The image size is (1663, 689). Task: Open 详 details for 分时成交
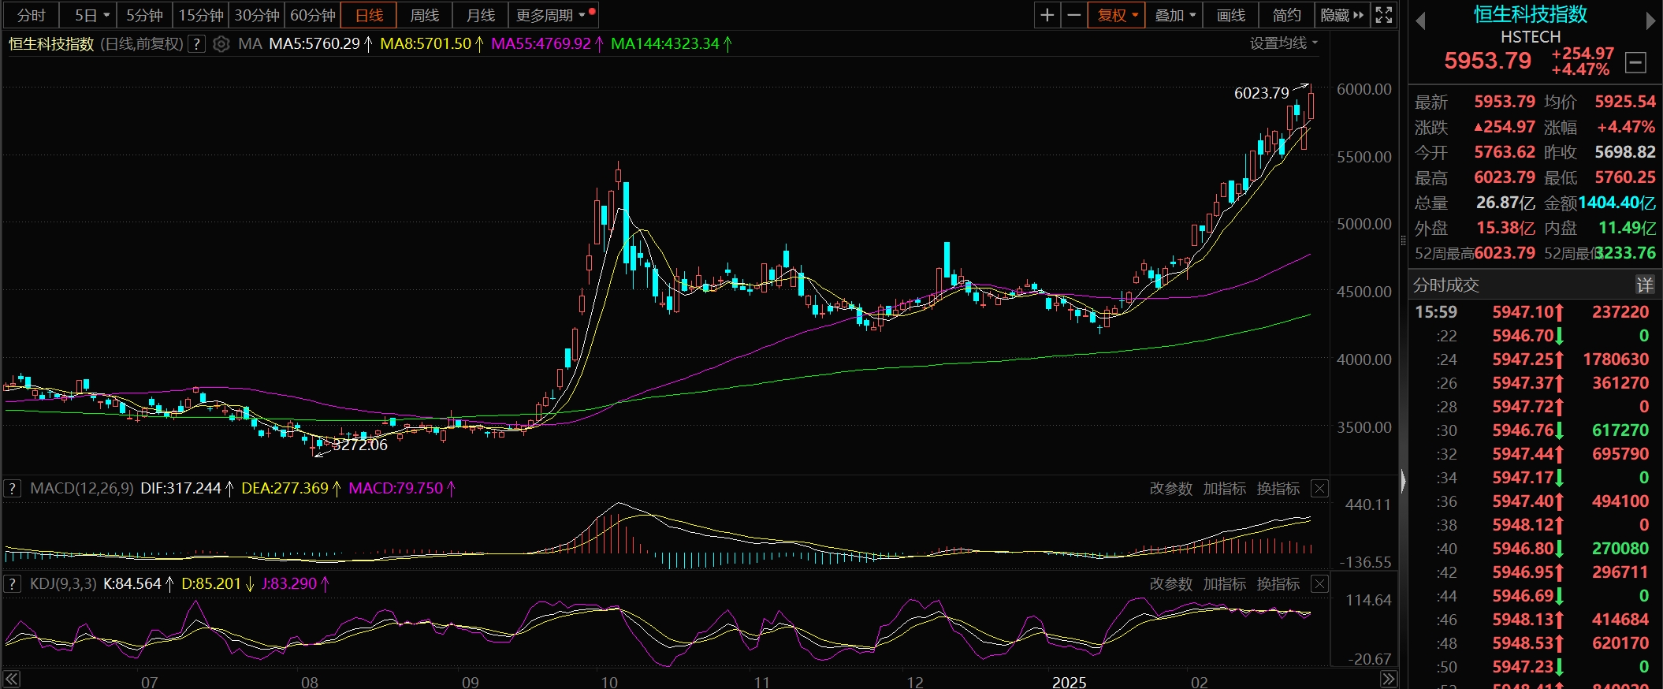1645,285
